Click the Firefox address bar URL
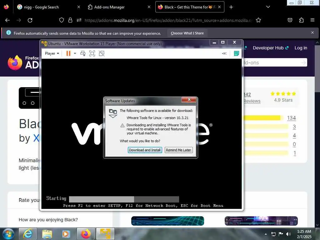Viewport: 320px width, 240px height. point(168,20)
